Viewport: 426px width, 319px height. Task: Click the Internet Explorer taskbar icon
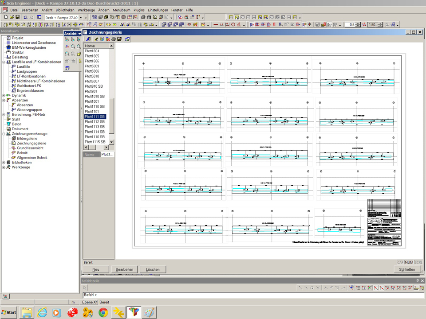(x=42, y=312)
